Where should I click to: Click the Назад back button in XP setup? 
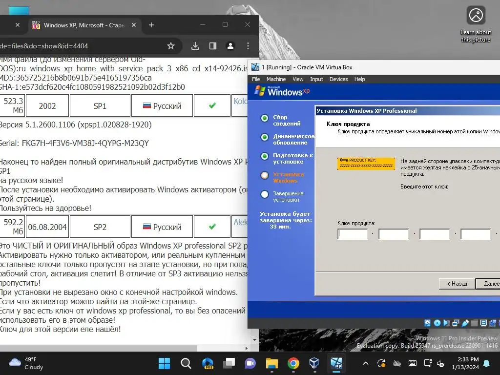point(457,284)
